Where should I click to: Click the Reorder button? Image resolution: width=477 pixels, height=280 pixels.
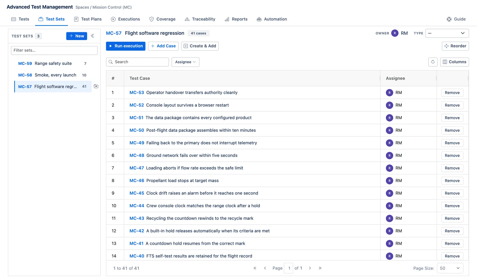tap(455, 46)
